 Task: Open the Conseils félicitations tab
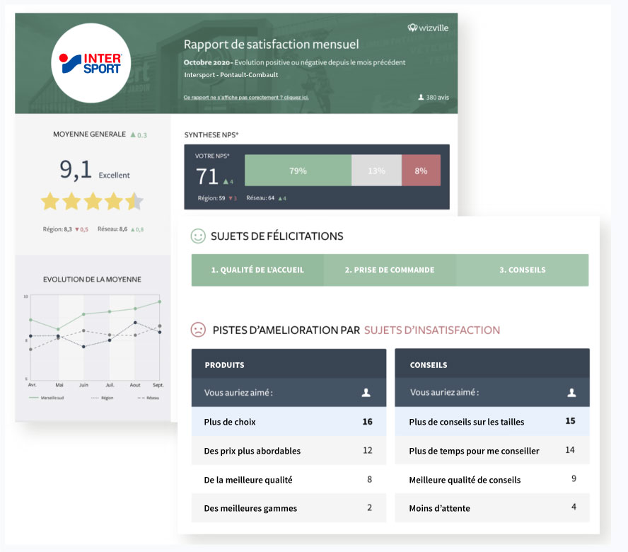(522, 270)
